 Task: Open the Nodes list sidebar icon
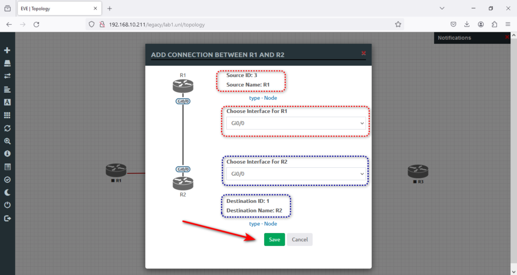point(7,63)
